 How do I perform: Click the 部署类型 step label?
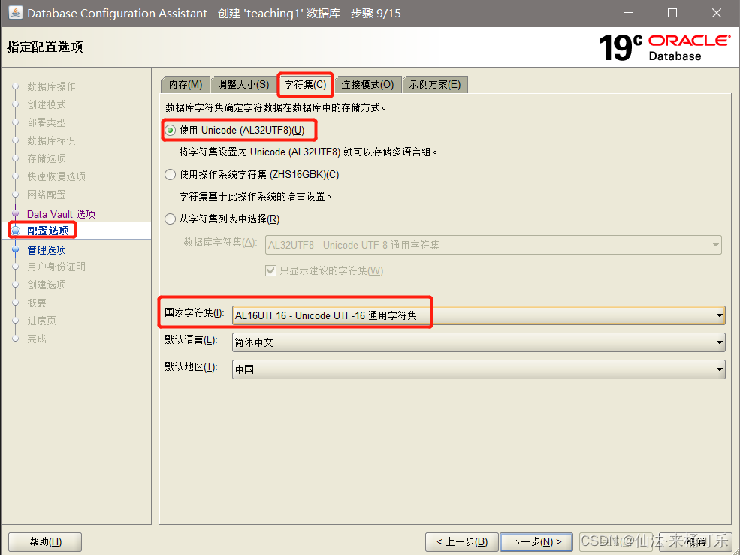pyautogui.click(x=47, y=122)
